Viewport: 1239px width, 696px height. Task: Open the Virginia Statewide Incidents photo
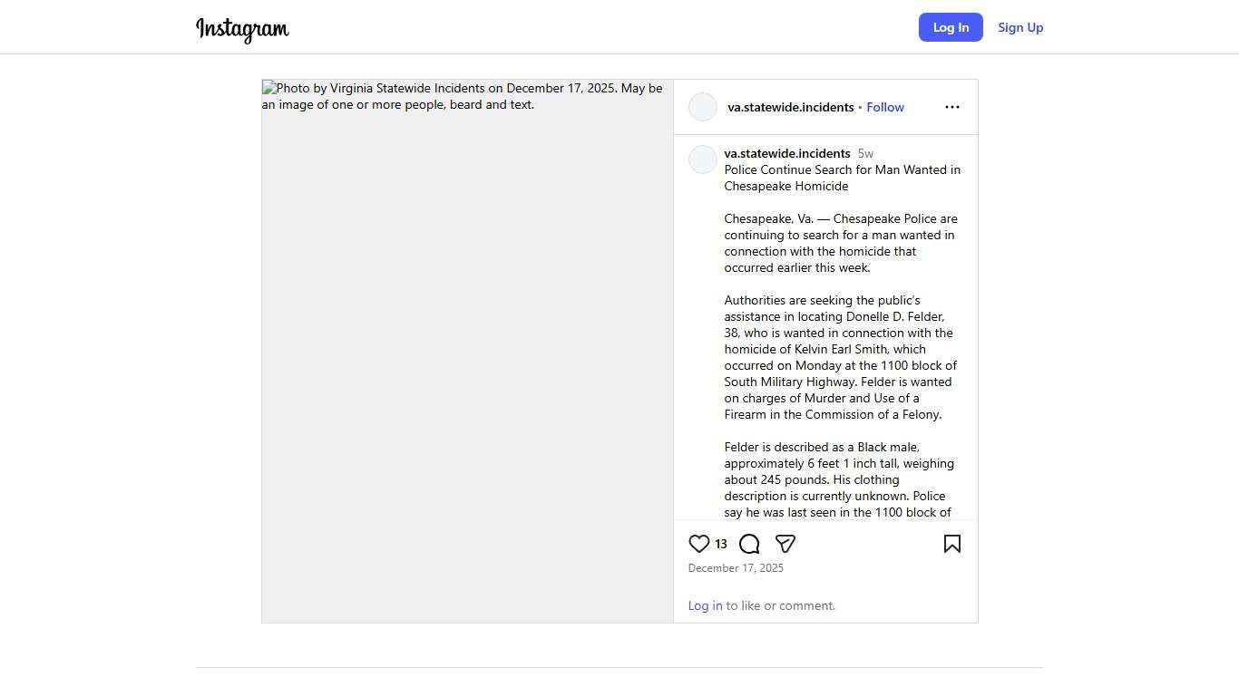click(x=467, y=351)
